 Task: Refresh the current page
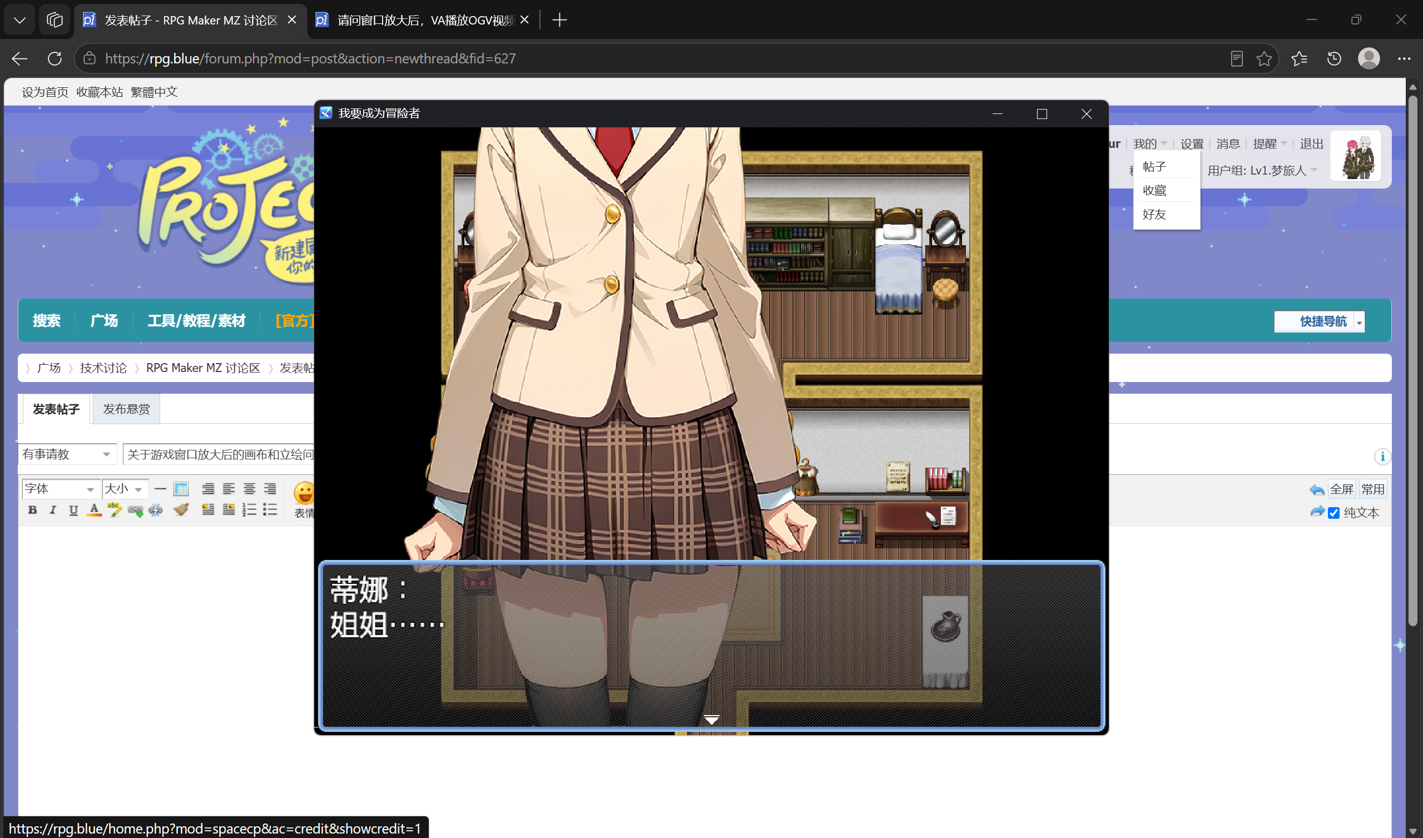pyautogui.click(x=55, y=59)
